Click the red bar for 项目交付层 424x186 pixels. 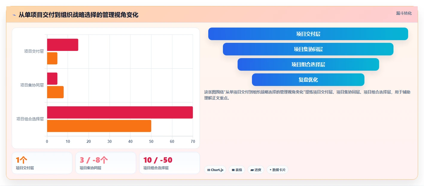63,45
